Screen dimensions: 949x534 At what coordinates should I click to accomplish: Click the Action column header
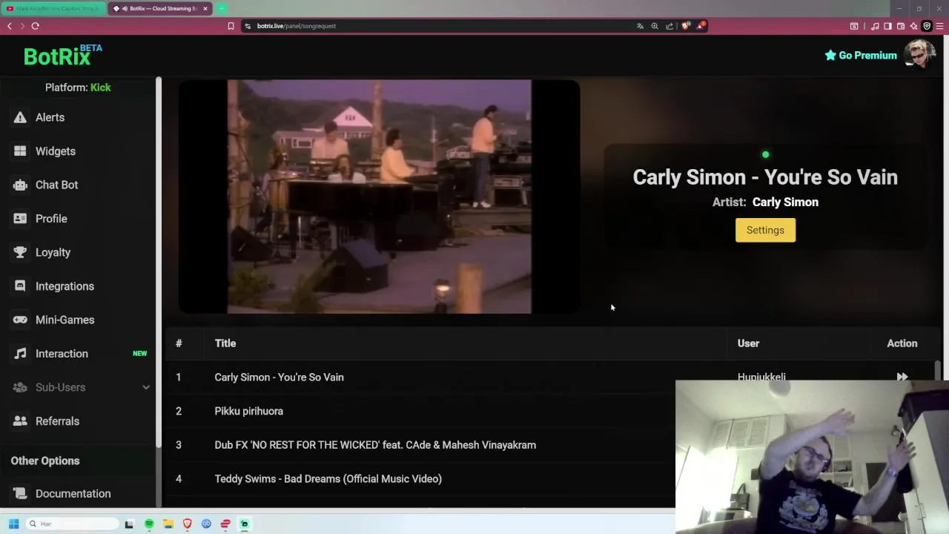[x=902, y=343]
